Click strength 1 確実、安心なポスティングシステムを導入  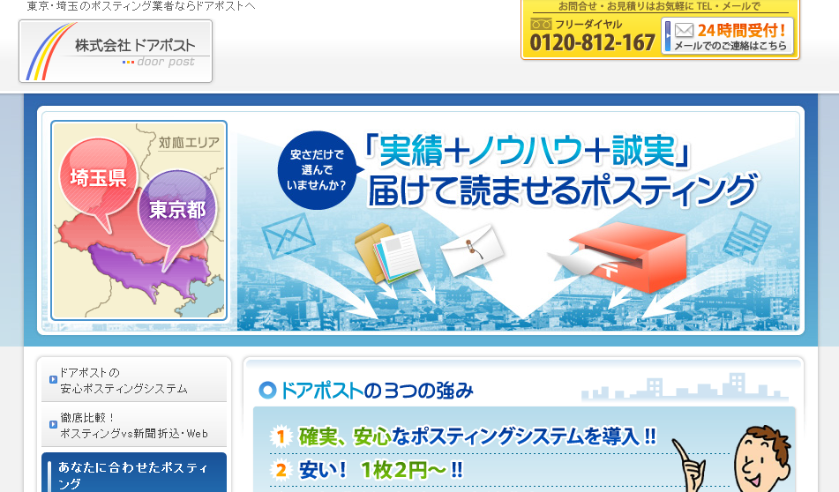477,437
